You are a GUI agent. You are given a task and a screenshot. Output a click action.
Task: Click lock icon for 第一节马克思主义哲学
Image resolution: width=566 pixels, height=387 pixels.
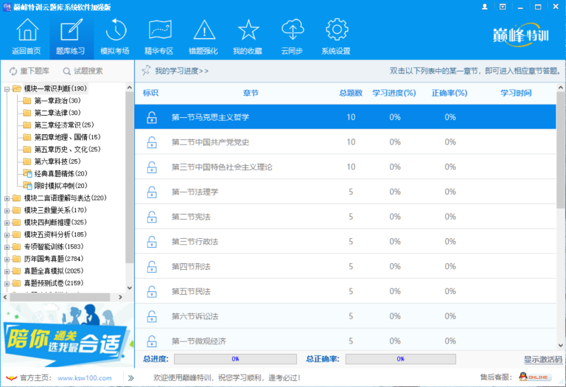152,117
